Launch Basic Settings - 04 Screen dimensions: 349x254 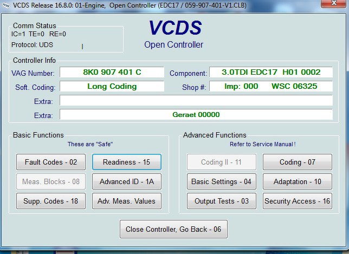click(222, 181)
